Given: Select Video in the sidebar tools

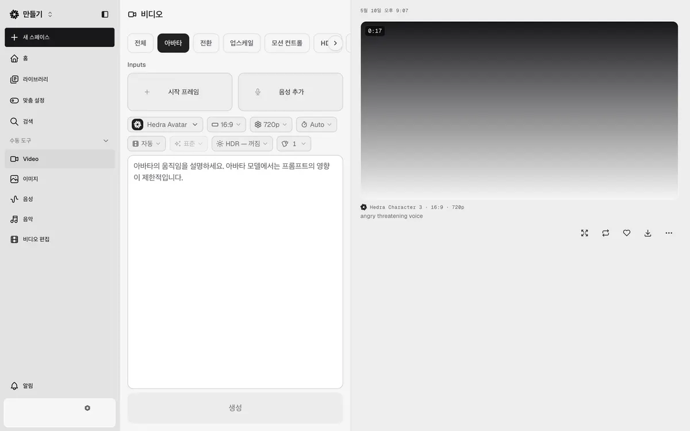Looking at the screenshot, I should pos(60,159).
